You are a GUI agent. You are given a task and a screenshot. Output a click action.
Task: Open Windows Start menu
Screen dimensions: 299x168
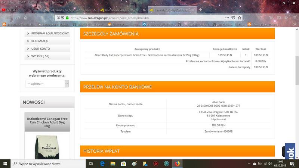point(5,164)
